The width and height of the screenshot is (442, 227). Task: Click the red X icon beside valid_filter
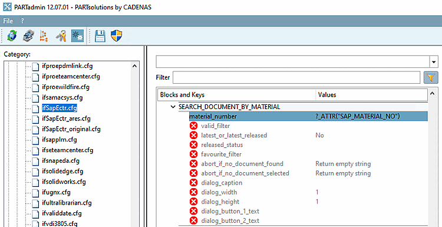click(193, 126)
